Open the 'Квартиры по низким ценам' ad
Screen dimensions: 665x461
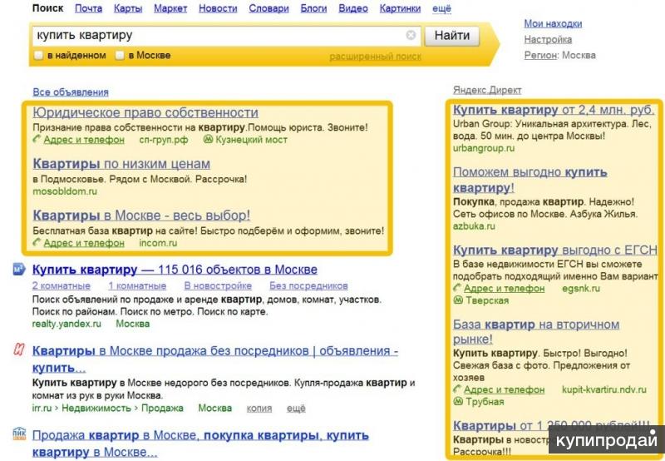pos(121,164)
